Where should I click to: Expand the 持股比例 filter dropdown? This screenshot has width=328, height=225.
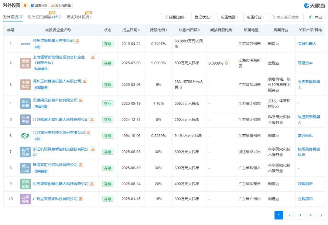pos(175,17)
